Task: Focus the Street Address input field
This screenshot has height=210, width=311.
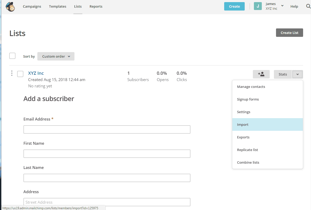Action: coord(107,202)
